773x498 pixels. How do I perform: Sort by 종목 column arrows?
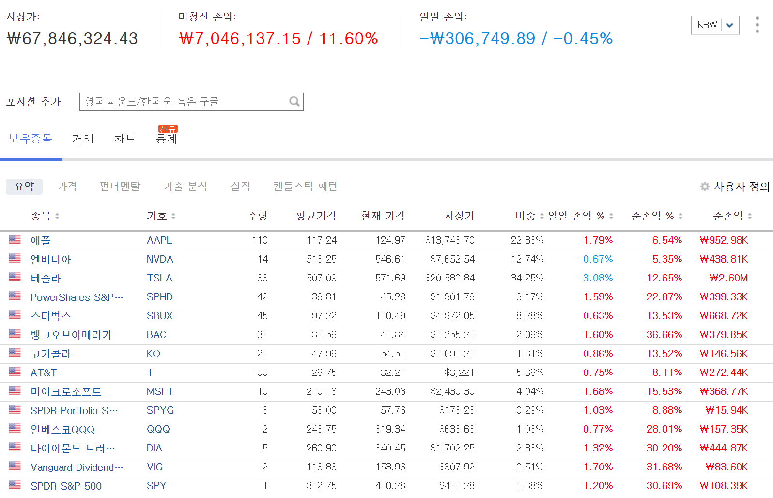pyautogui.click(x=57, y=216)
